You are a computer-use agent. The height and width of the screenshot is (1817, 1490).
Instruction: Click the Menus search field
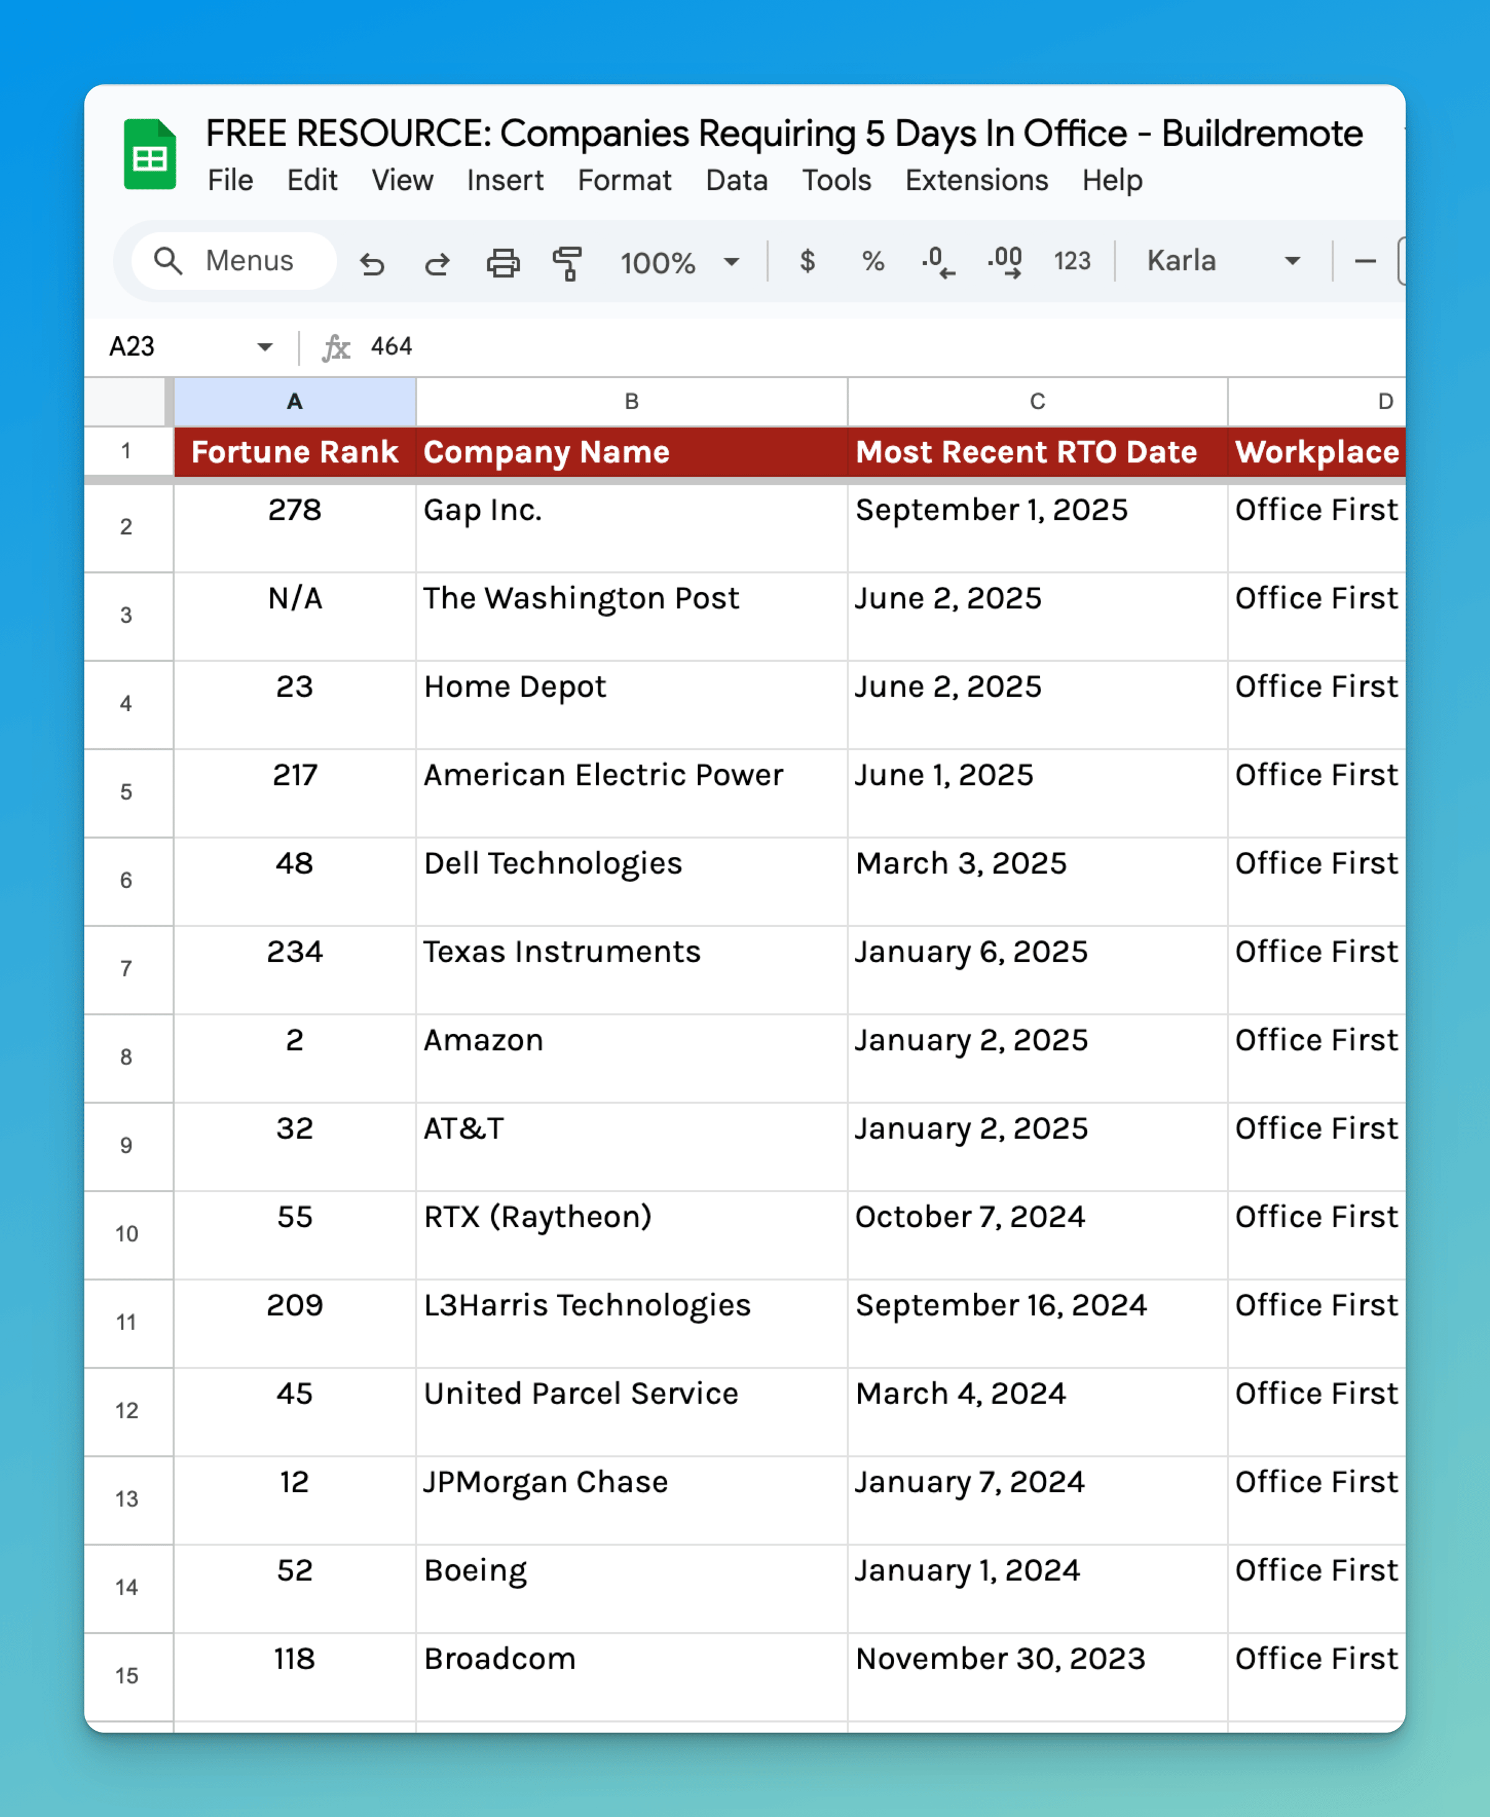[234, 261]
